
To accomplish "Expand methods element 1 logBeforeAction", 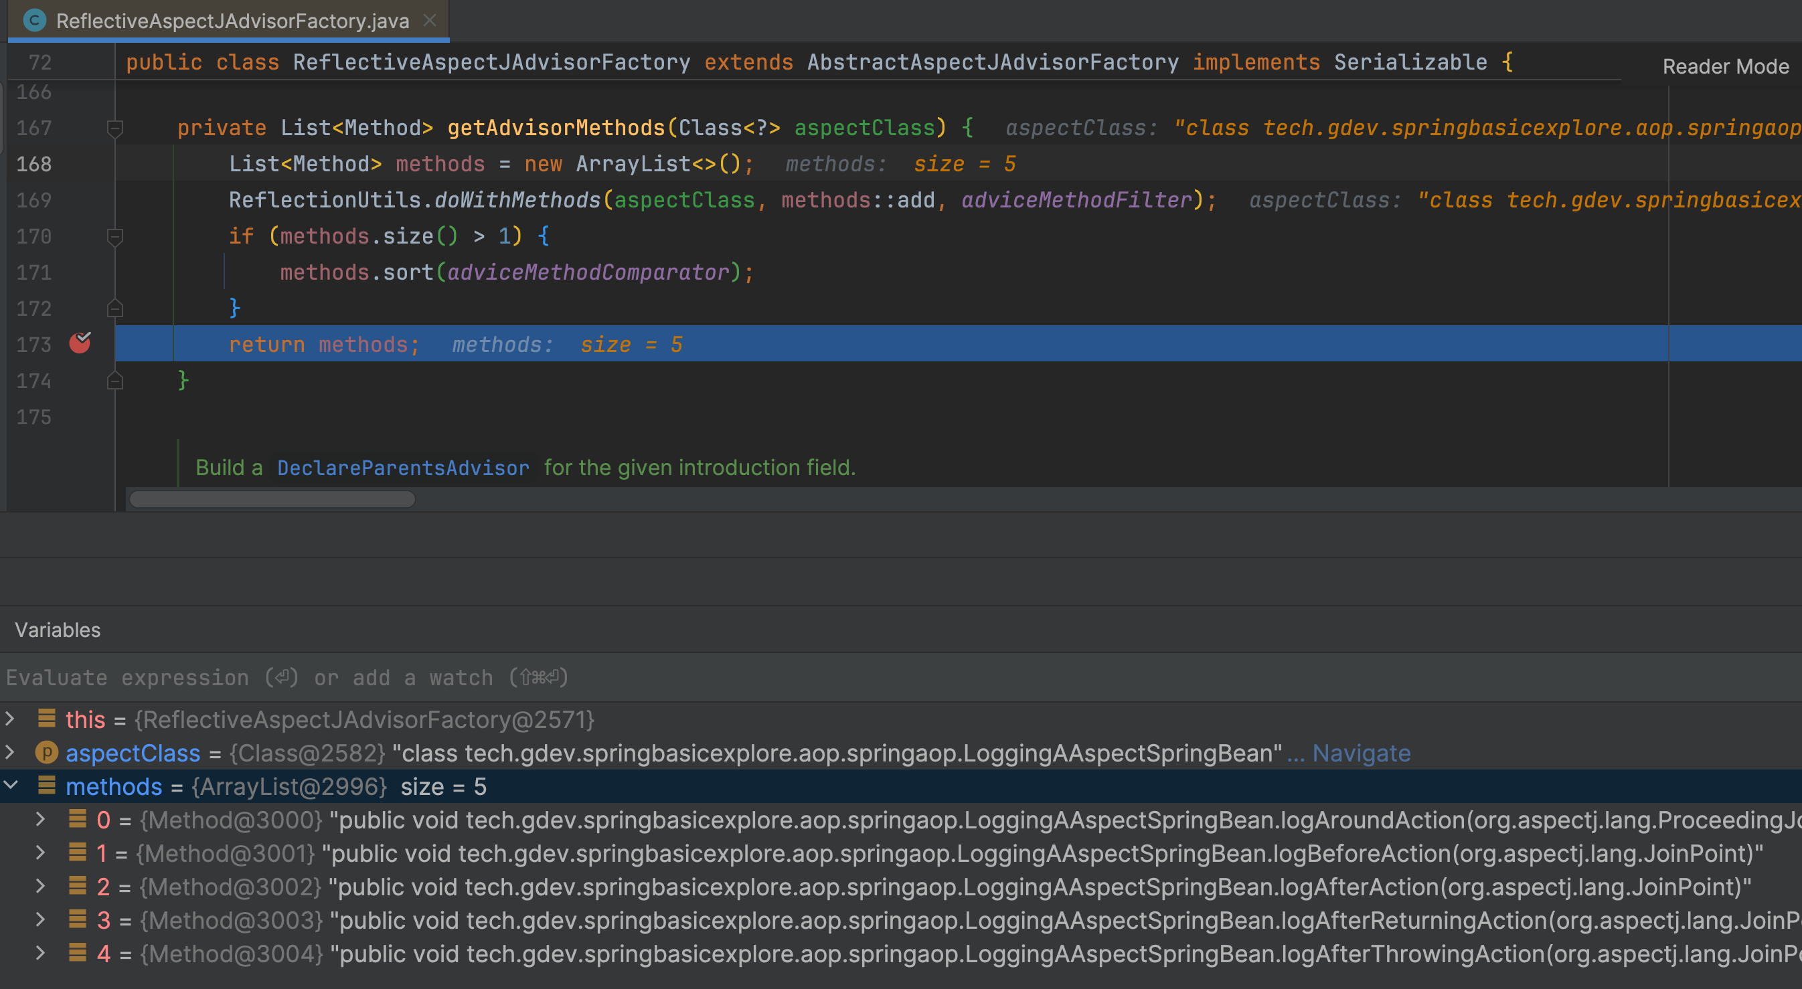I will 41,853.
